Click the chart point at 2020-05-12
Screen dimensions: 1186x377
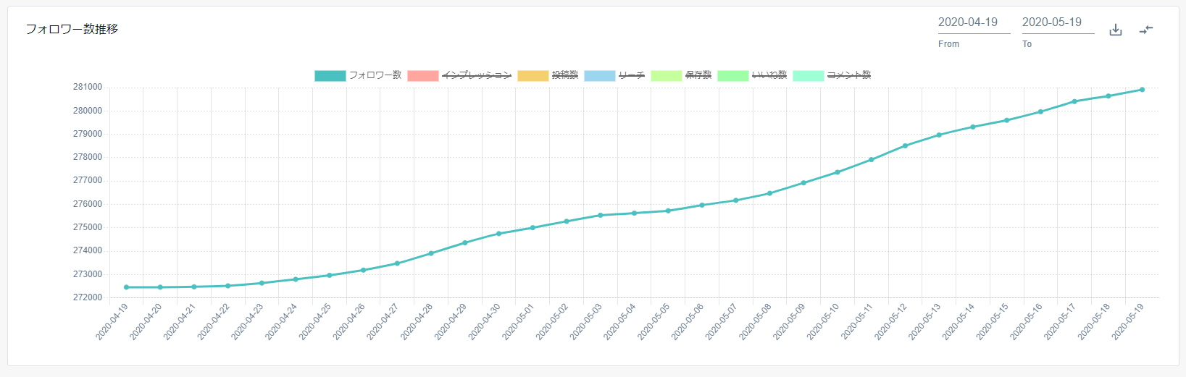tap(905, 146)
